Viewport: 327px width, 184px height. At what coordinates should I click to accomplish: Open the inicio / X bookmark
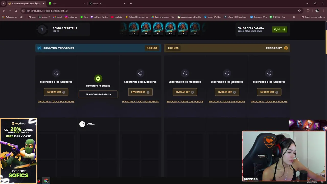(44, 17)
